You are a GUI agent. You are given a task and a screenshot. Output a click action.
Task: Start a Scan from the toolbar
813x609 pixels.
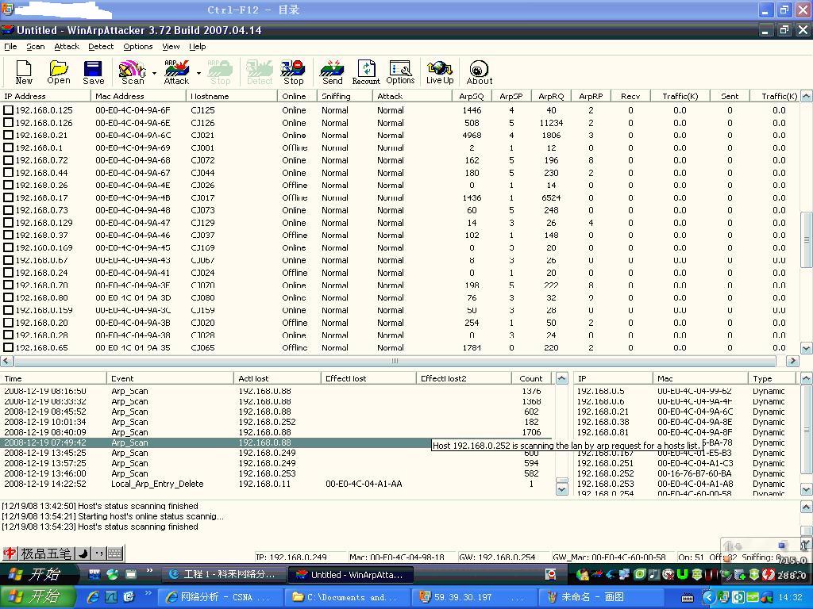pyautogui.click(x=132, y=72)
